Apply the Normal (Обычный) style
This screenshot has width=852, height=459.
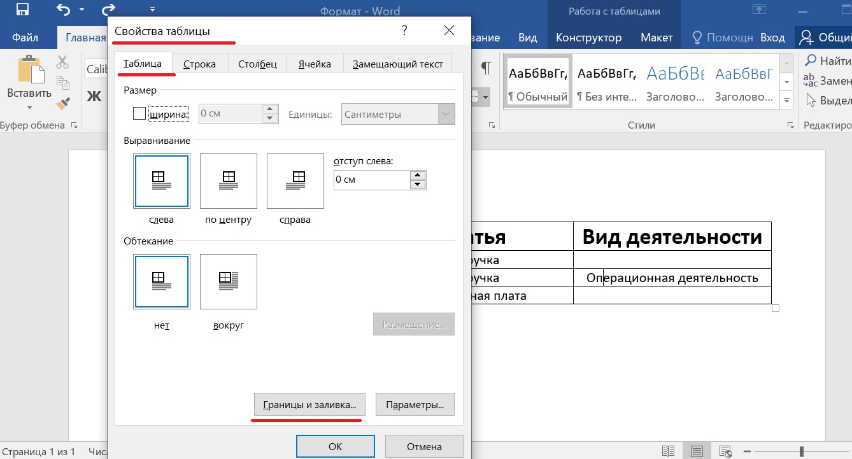click(x=537, y=81)
